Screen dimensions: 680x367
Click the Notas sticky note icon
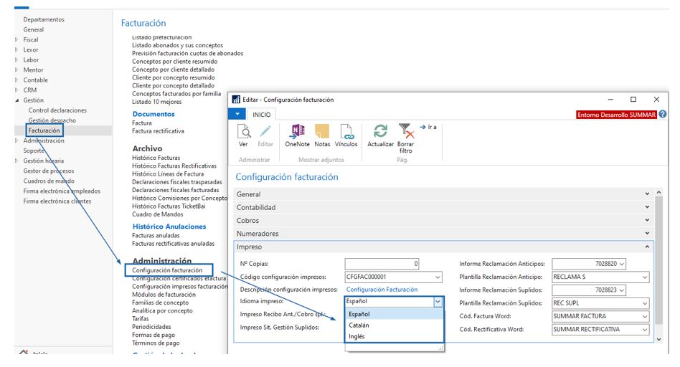point(322,132)
